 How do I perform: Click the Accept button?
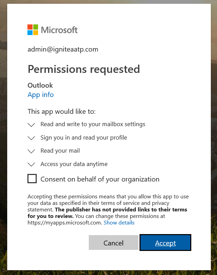pyautogui.click(x=165, y=243)
